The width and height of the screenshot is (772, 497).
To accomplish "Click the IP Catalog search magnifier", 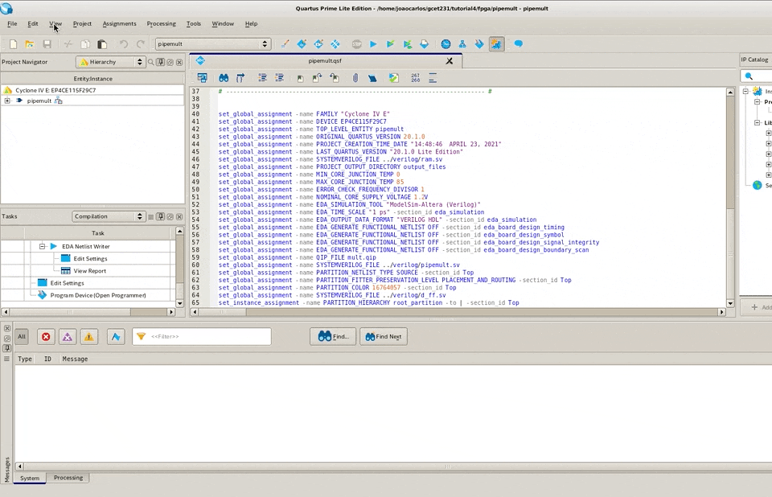I will (x=749, y=76).
